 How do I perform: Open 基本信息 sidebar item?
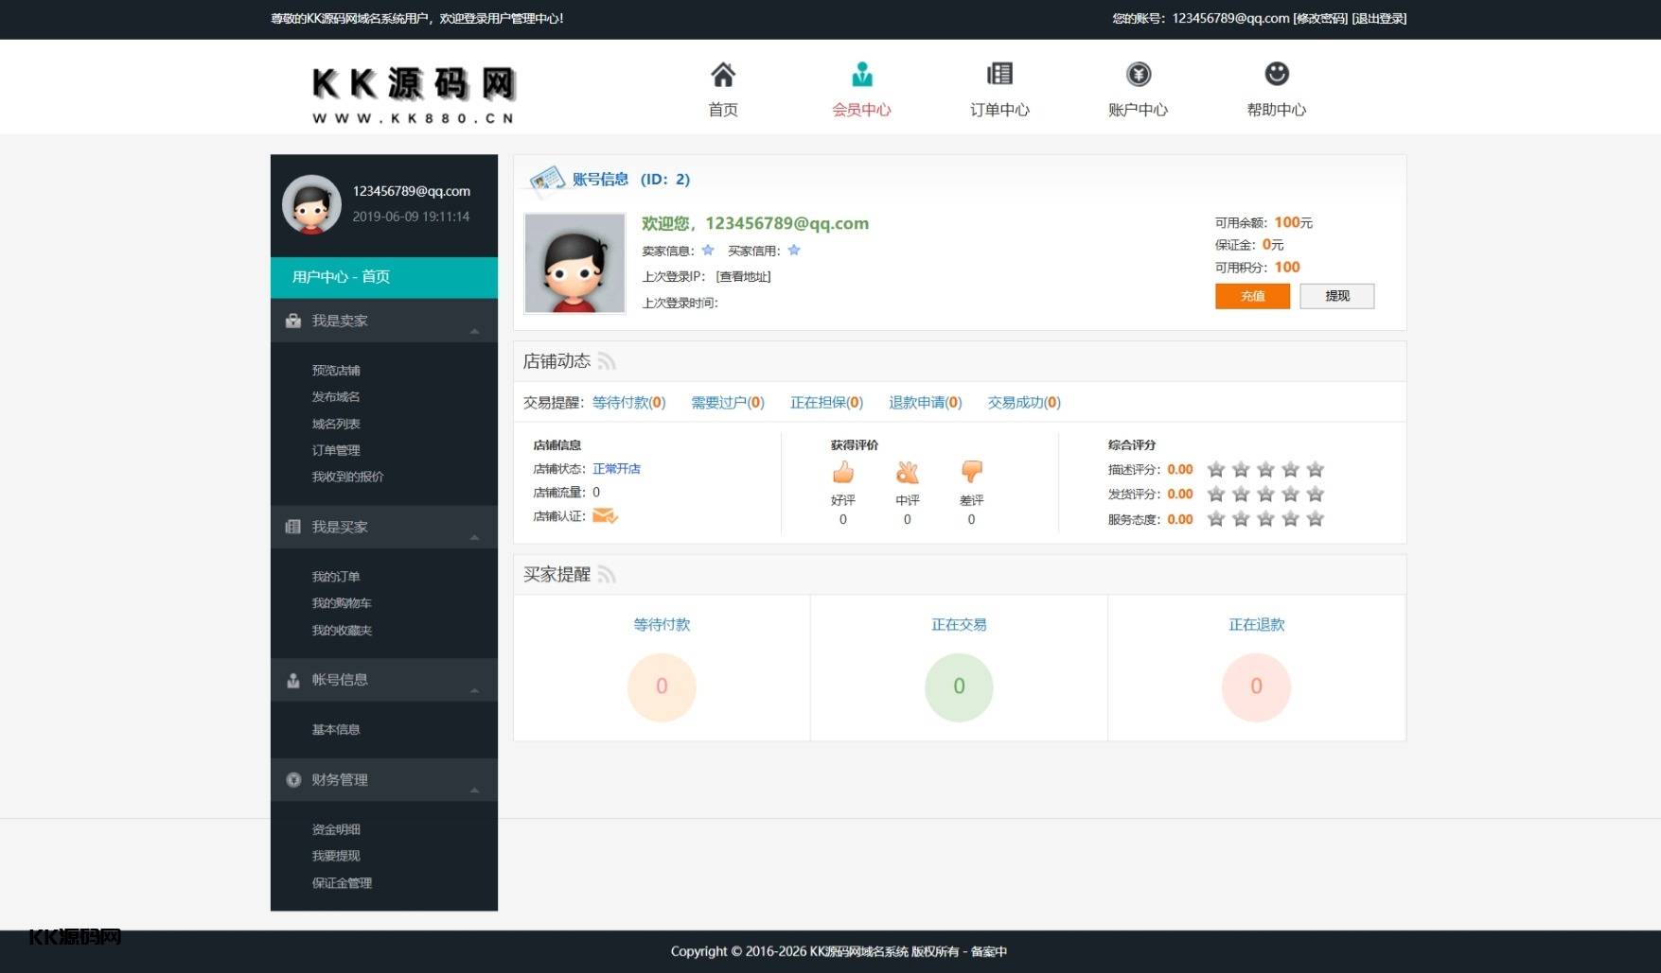coord(336,730)
